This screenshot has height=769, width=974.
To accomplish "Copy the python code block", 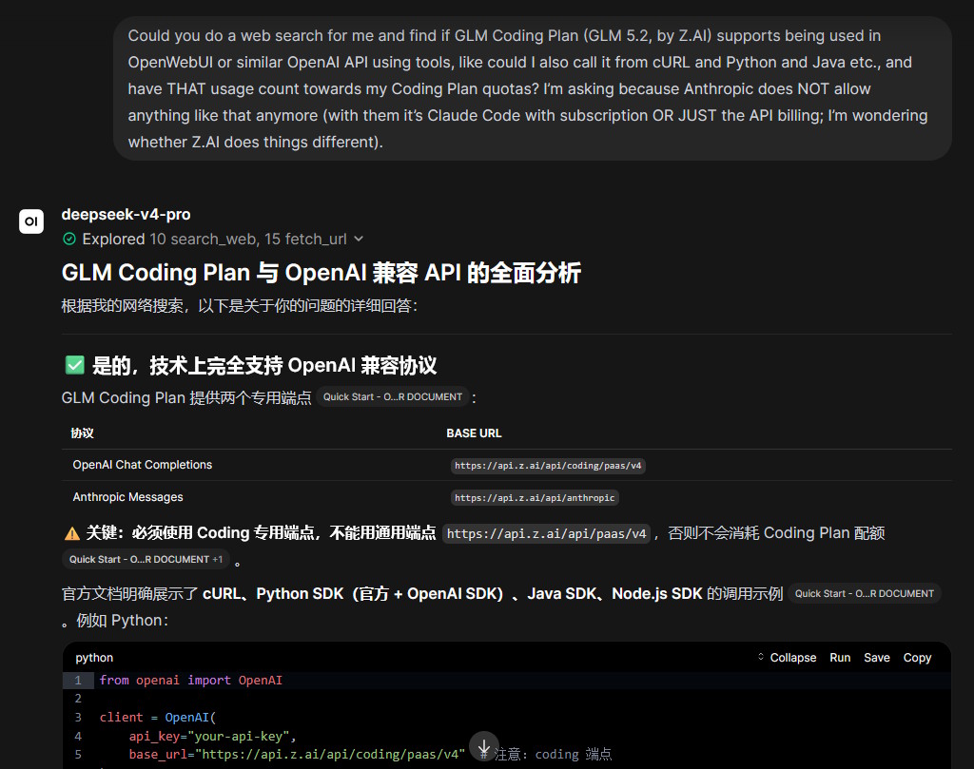I will 917,657.
